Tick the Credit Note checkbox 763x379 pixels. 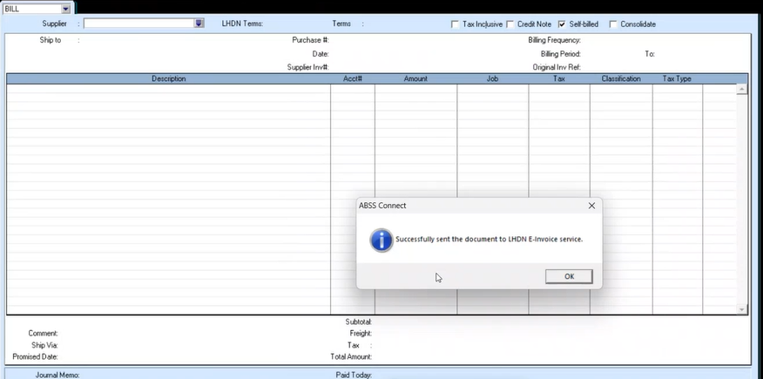[510, 24]
